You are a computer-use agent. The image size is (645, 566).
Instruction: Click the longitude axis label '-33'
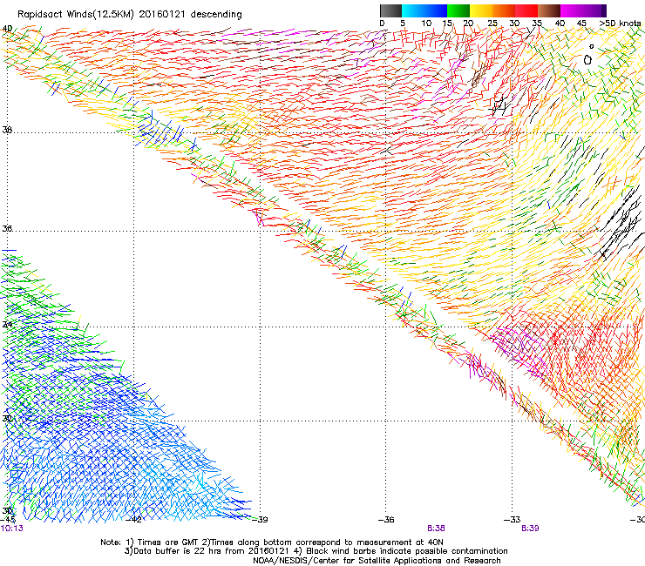[513, 520]
